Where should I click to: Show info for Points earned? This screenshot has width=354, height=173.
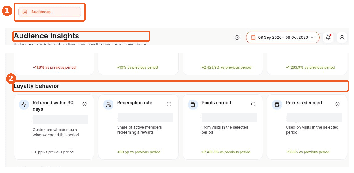click(x=253, y=104)
